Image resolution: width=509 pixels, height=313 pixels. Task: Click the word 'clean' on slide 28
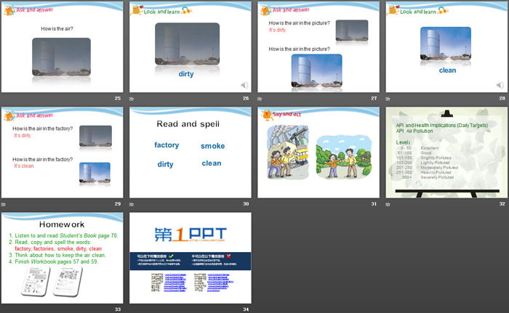coord(446,70)
